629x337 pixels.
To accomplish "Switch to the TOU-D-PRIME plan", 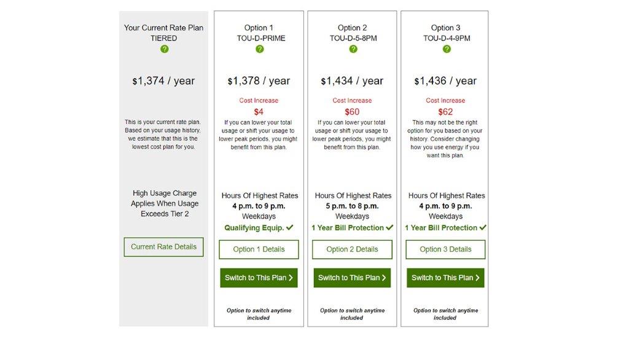I will (x=259, y=277).
